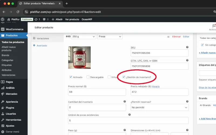
Task: Click the Cantidad del inventario field
Action: [97, 107]
